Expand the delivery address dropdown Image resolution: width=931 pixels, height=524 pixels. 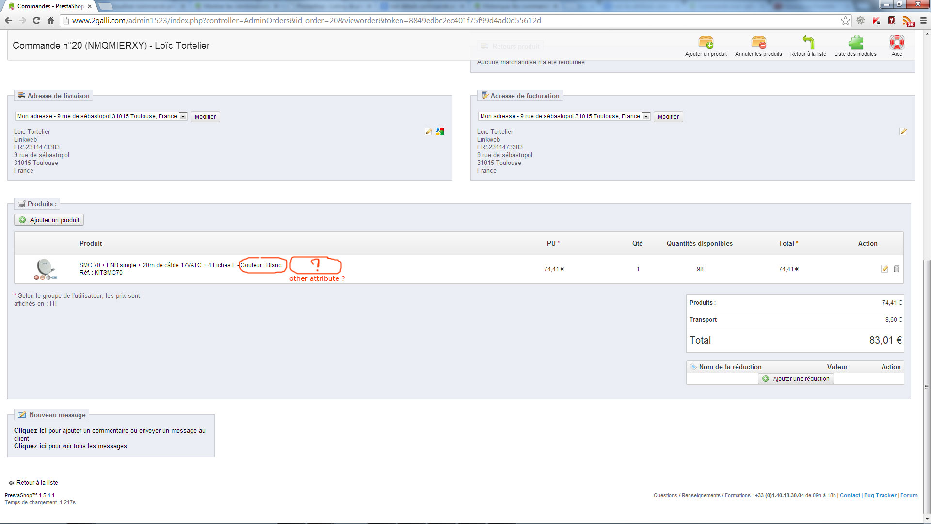point(183,116)
